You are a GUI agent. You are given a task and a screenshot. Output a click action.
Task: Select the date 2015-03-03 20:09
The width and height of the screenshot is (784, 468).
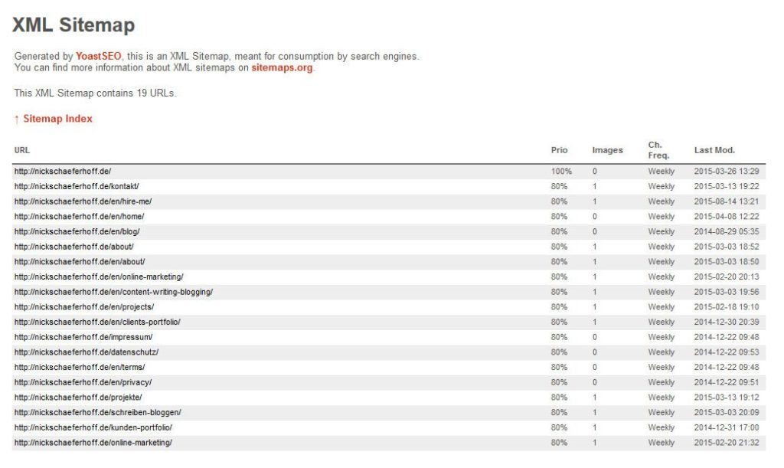(727, 412)
